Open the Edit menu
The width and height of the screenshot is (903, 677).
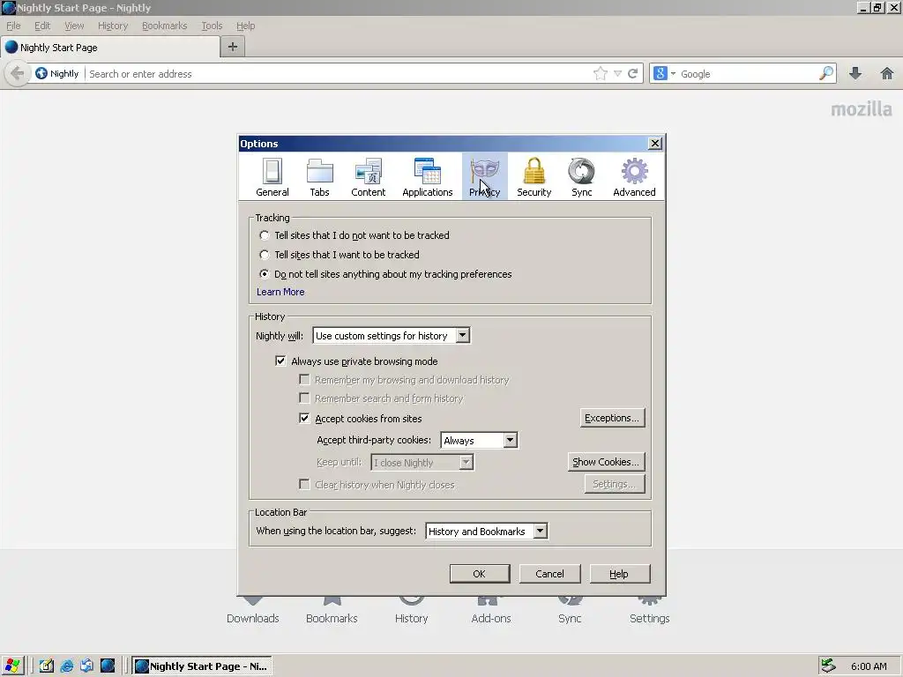click(42, 26)
